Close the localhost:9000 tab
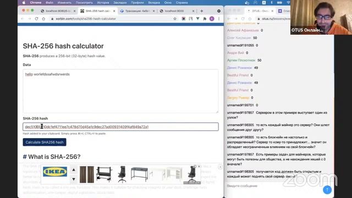352x198 pixels. 193,11
